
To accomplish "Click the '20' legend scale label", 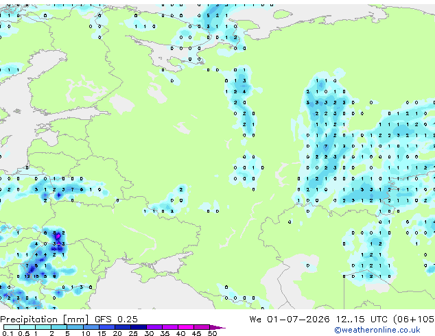I will pyautogui.click(x=117, y=333).
